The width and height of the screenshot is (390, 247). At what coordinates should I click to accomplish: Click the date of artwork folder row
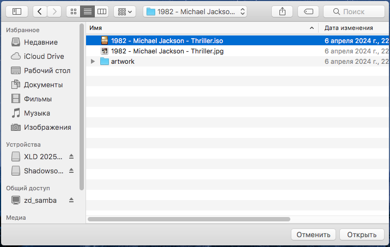pyautogui.click(x=357, y=61)
